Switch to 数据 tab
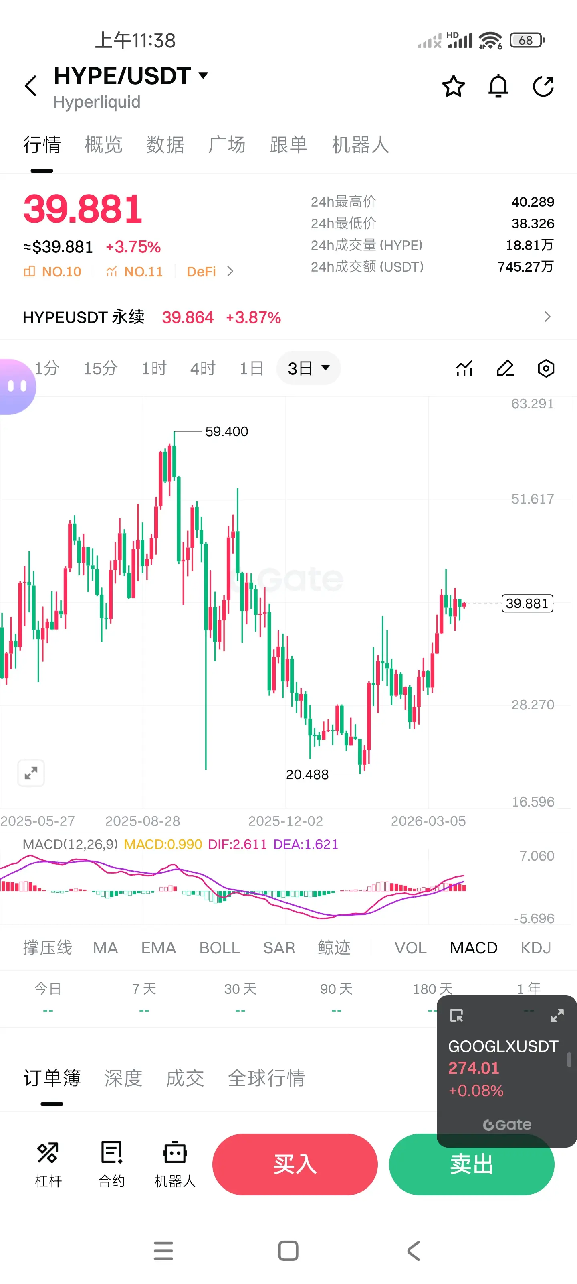The width and height of the screenshot is (577, 1284). pos(165,144)
